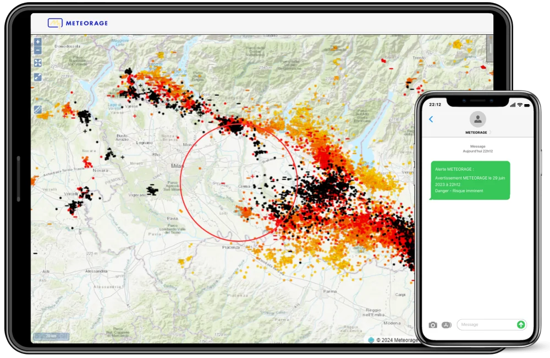Zoom in on the lightning map

click(x=38, y=42)
